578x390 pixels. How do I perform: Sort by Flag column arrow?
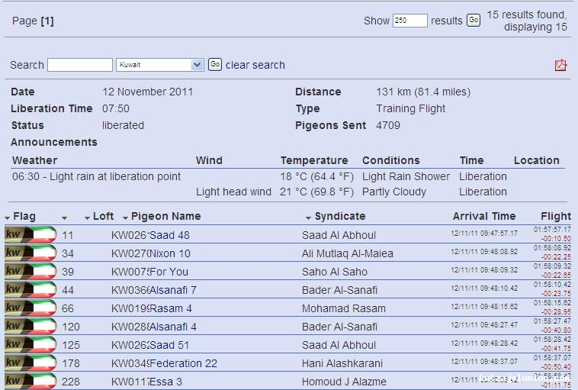pyautogui.click(x=8, y=218)
